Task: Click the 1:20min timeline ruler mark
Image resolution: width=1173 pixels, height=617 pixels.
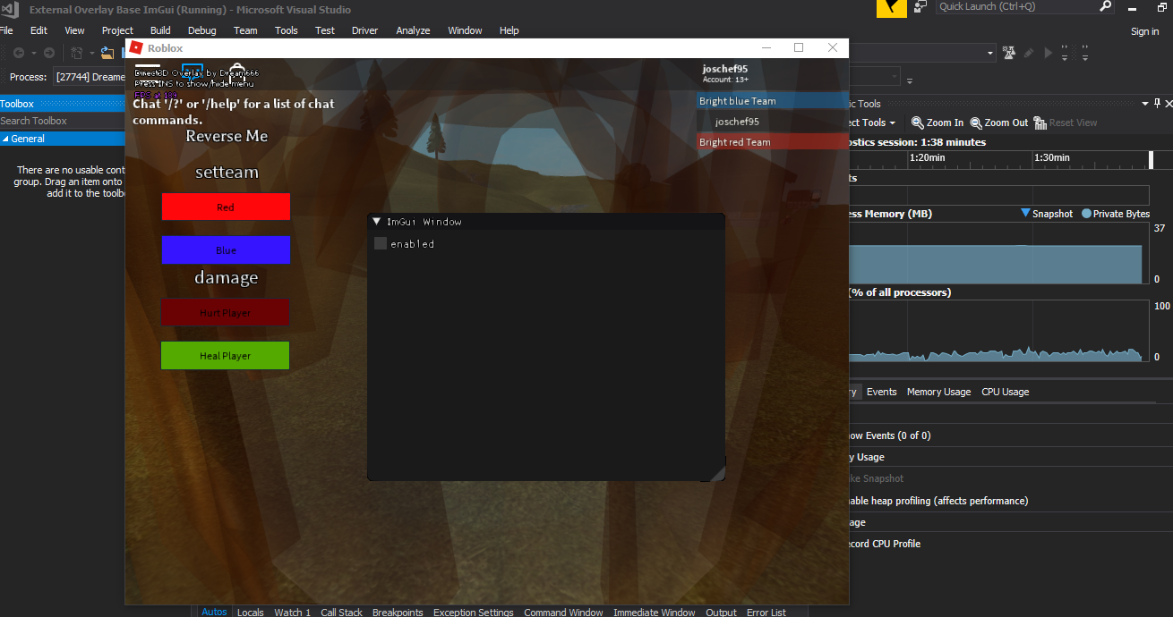Action: (x=926, y=157)
